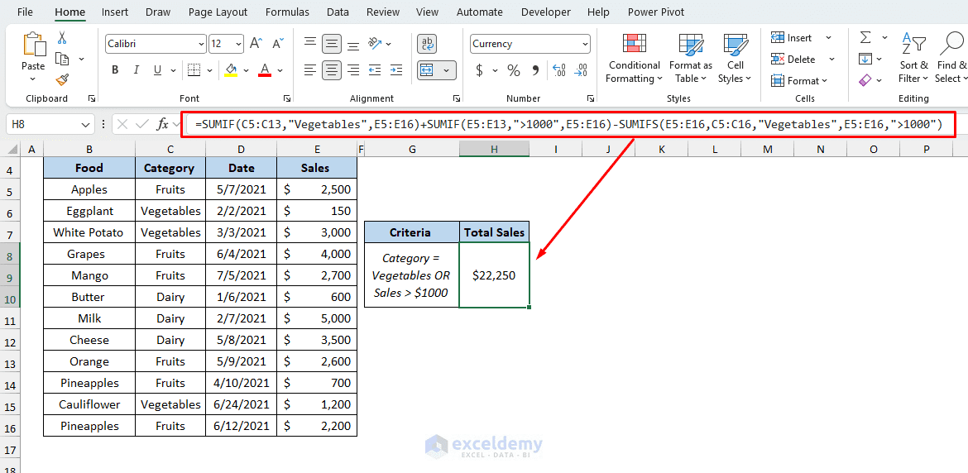Click the Accounting dollar format icon
This screenshot has width=968, height=473.
(480, 70)
